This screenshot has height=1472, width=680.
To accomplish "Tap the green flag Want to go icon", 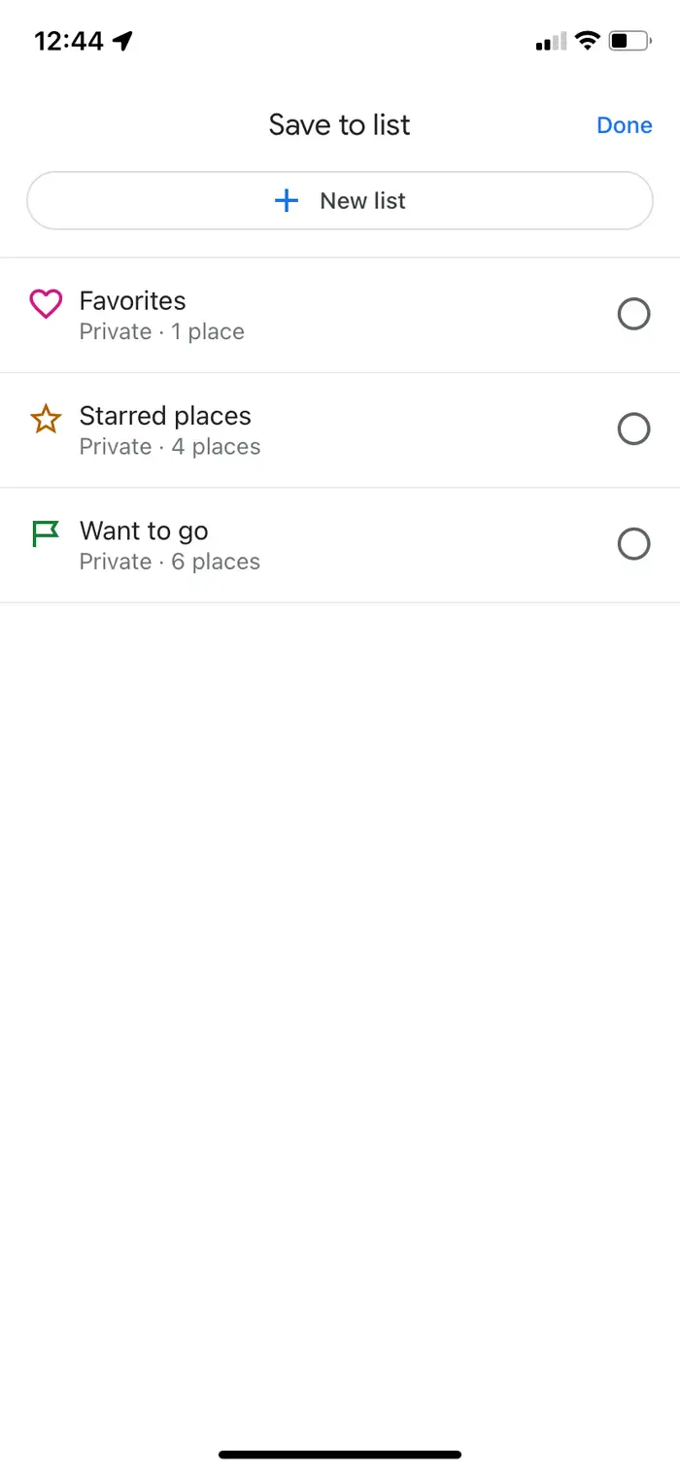I will click(46, 533).
